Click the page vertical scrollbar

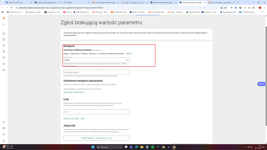coord(266,76)
